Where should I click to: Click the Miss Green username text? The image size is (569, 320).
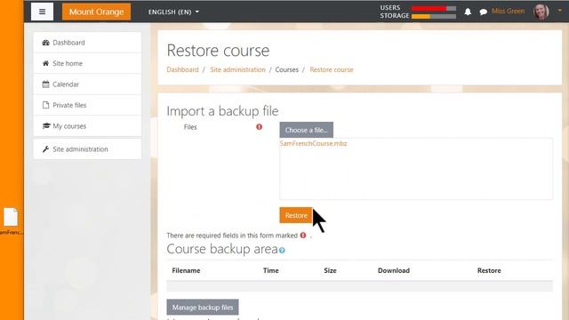tap(508, 12)
